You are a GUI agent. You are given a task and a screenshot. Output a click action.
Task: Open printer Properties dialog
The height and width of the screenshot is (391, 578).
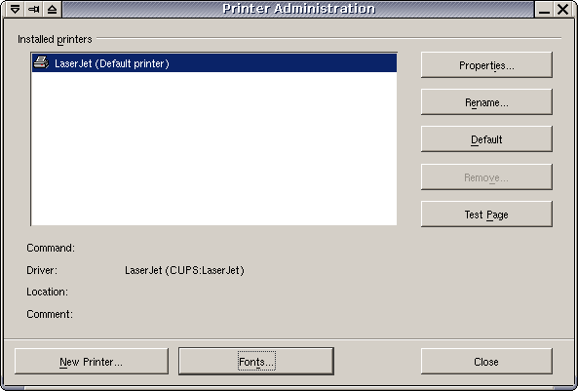[486, 65]
